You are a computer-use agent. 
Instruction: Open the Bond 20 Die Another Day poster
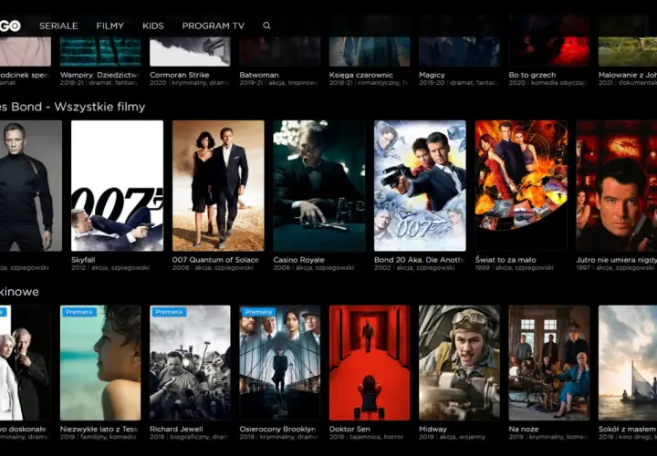pyautogui.click(x=420, y=185)
